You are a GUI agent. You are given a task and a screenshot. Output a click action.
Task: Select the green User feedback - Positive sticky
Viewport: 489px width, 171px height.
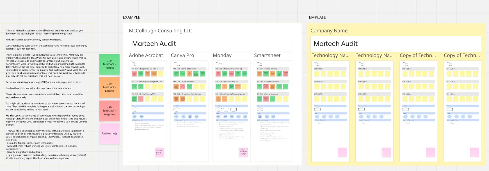[109, 64]
